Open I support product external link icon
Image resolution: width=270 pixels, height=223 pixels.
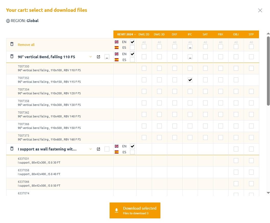click(98, 149)
